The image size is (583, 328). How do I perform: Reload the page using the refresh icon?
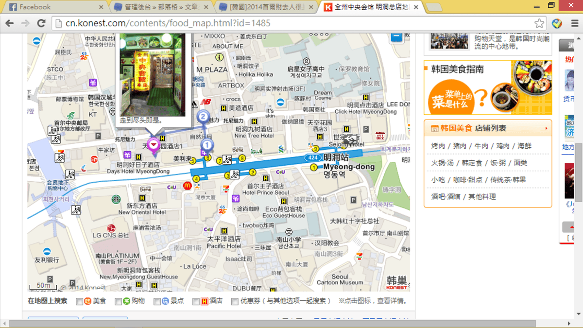41,23
